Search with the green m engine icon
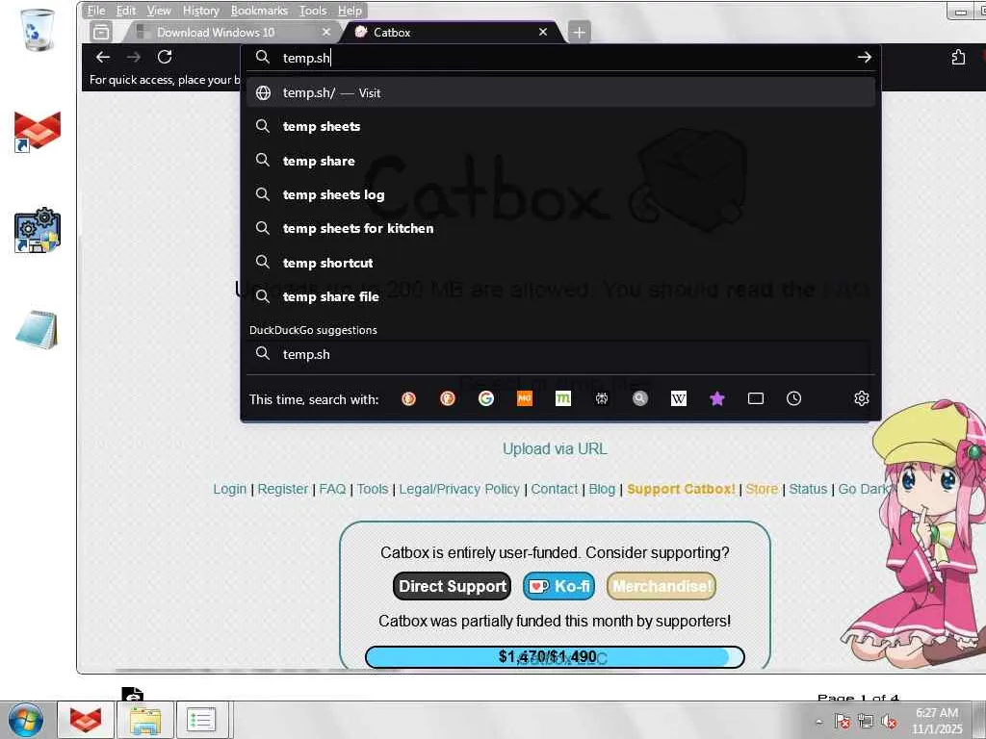Screen dimensions: 986x739 tap(563, 398)
